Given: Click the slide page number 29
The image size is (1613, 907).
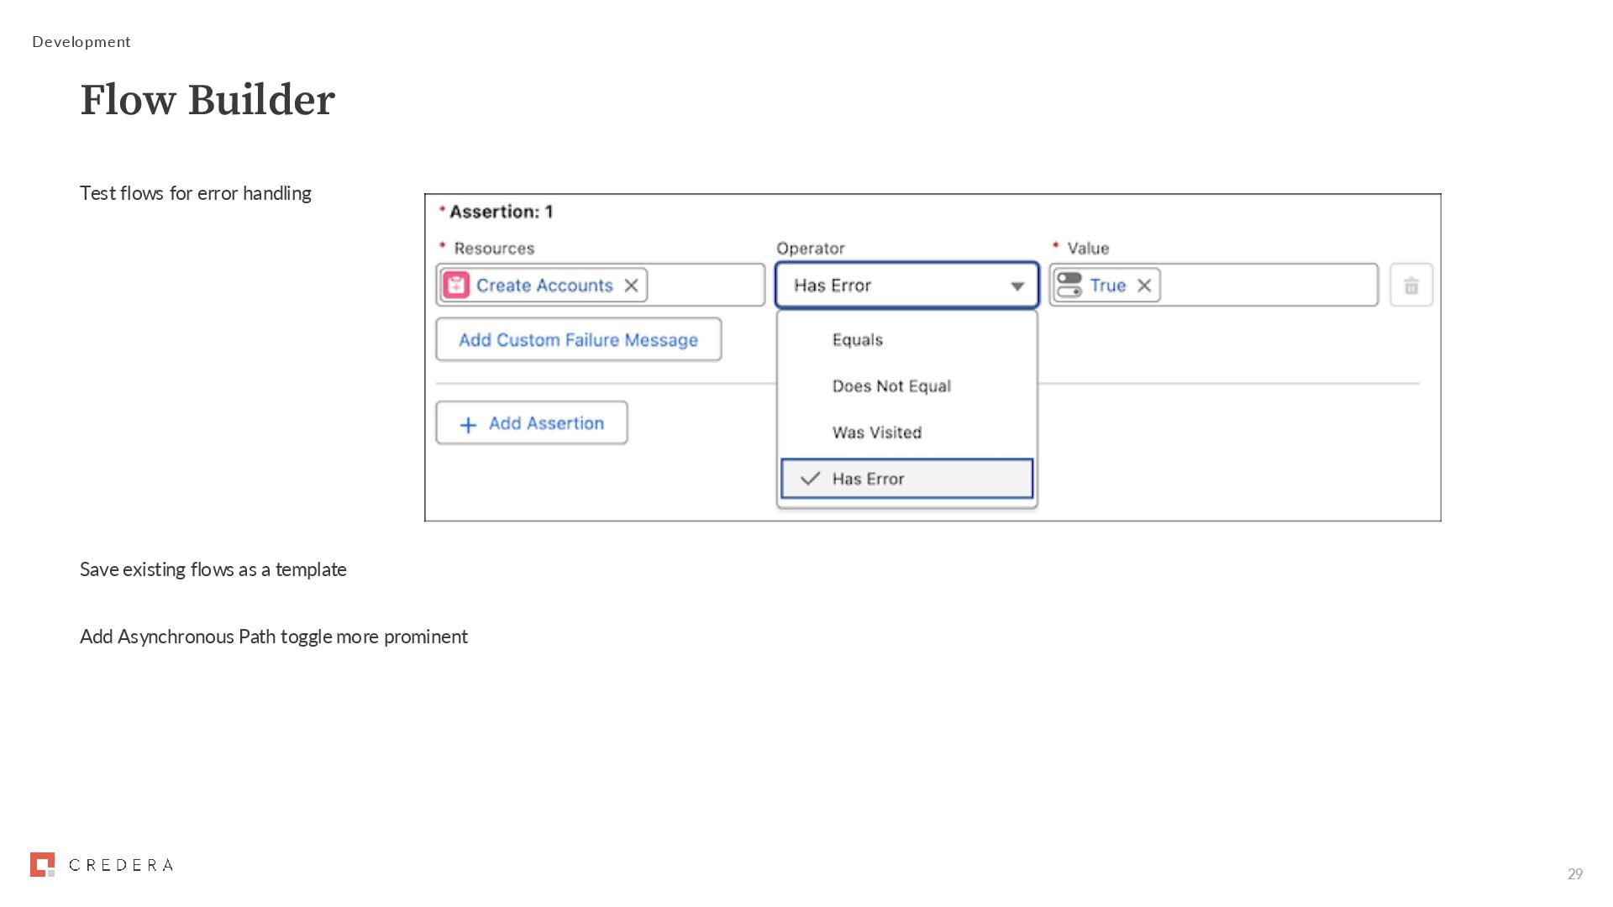Looking at the screenshot, I should [1574, 874].
